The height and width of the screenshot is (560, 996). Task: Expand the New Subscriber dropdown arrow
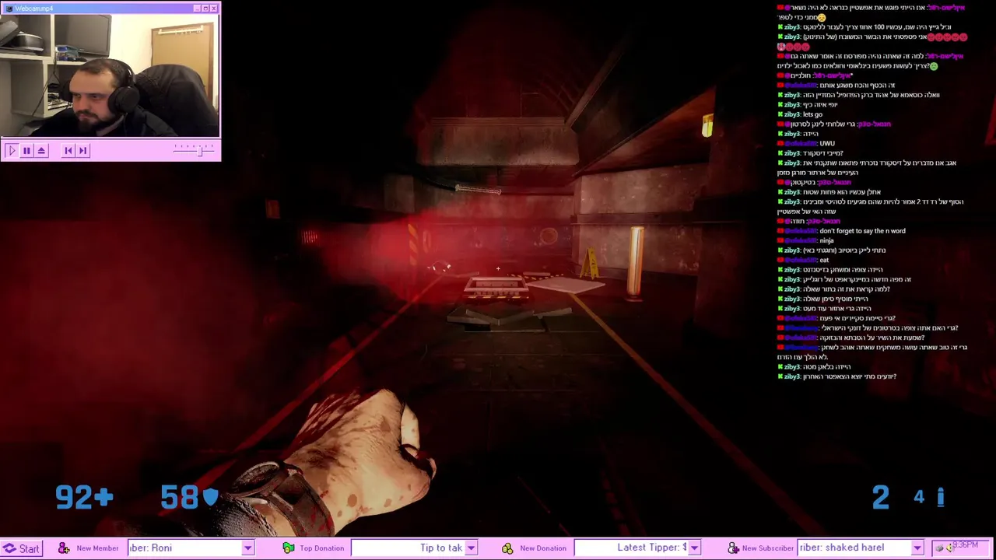coord(917,548)
